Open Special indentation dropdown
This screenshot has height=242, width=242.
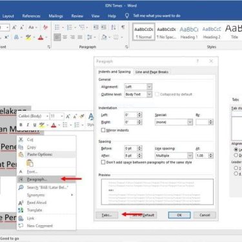(x=190, y=122)
